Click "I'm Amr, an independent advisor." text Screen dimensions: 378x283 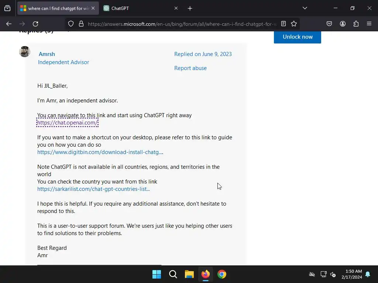[x=78, y=101]
